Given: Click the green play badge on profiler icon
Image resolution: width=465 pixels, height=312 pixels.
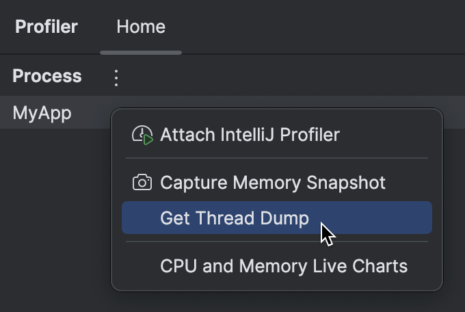Looking at the screenshot, I should (148, 139).
